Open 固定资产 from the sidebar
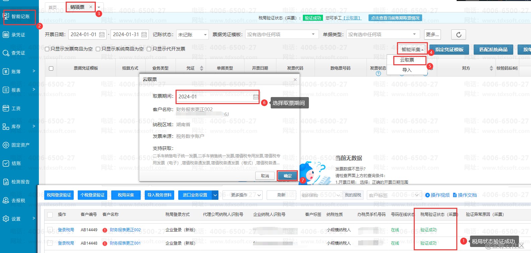 6,145
